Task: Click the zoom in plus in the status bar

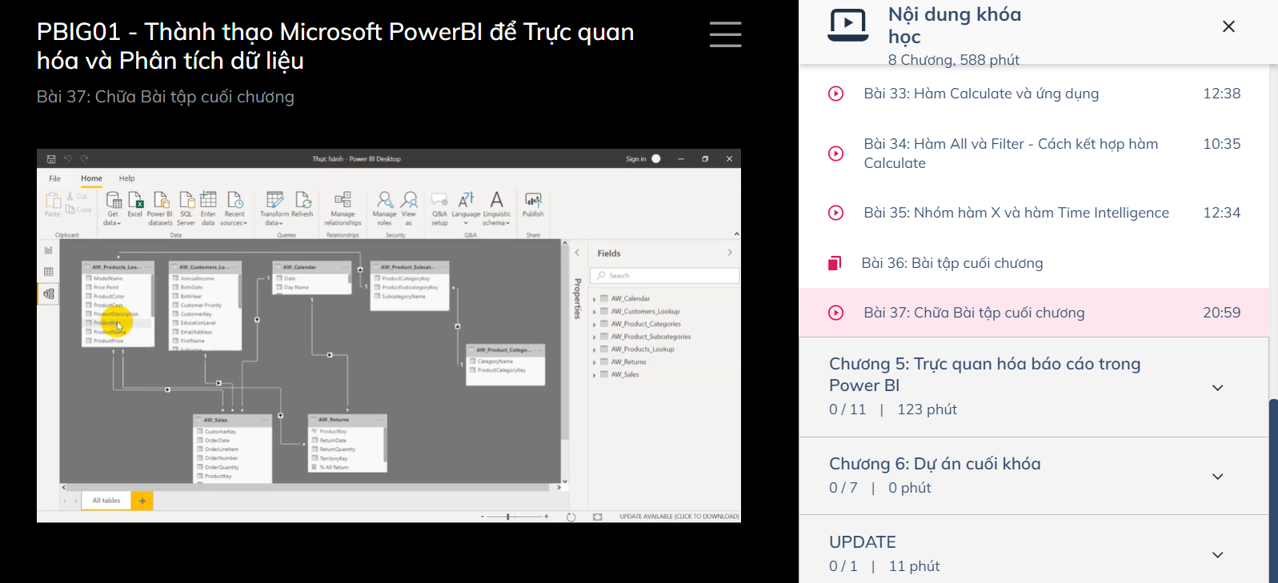Action: (x=547, y=517)
